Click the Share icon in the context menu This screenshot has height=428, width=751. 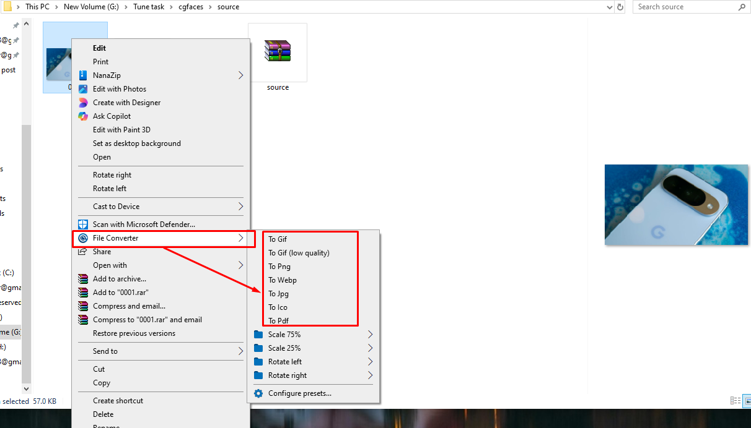click(83, 251)
